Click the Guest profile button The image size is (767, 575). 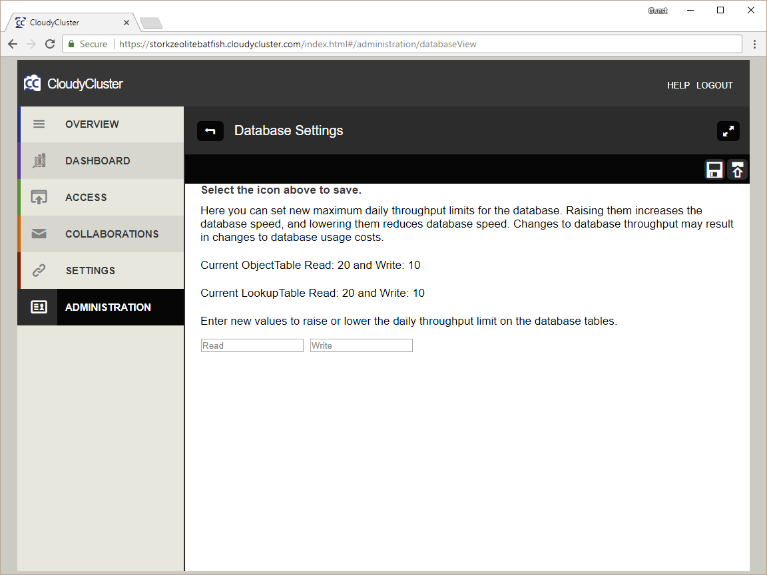pyautogui.click(x=657, y=11)
